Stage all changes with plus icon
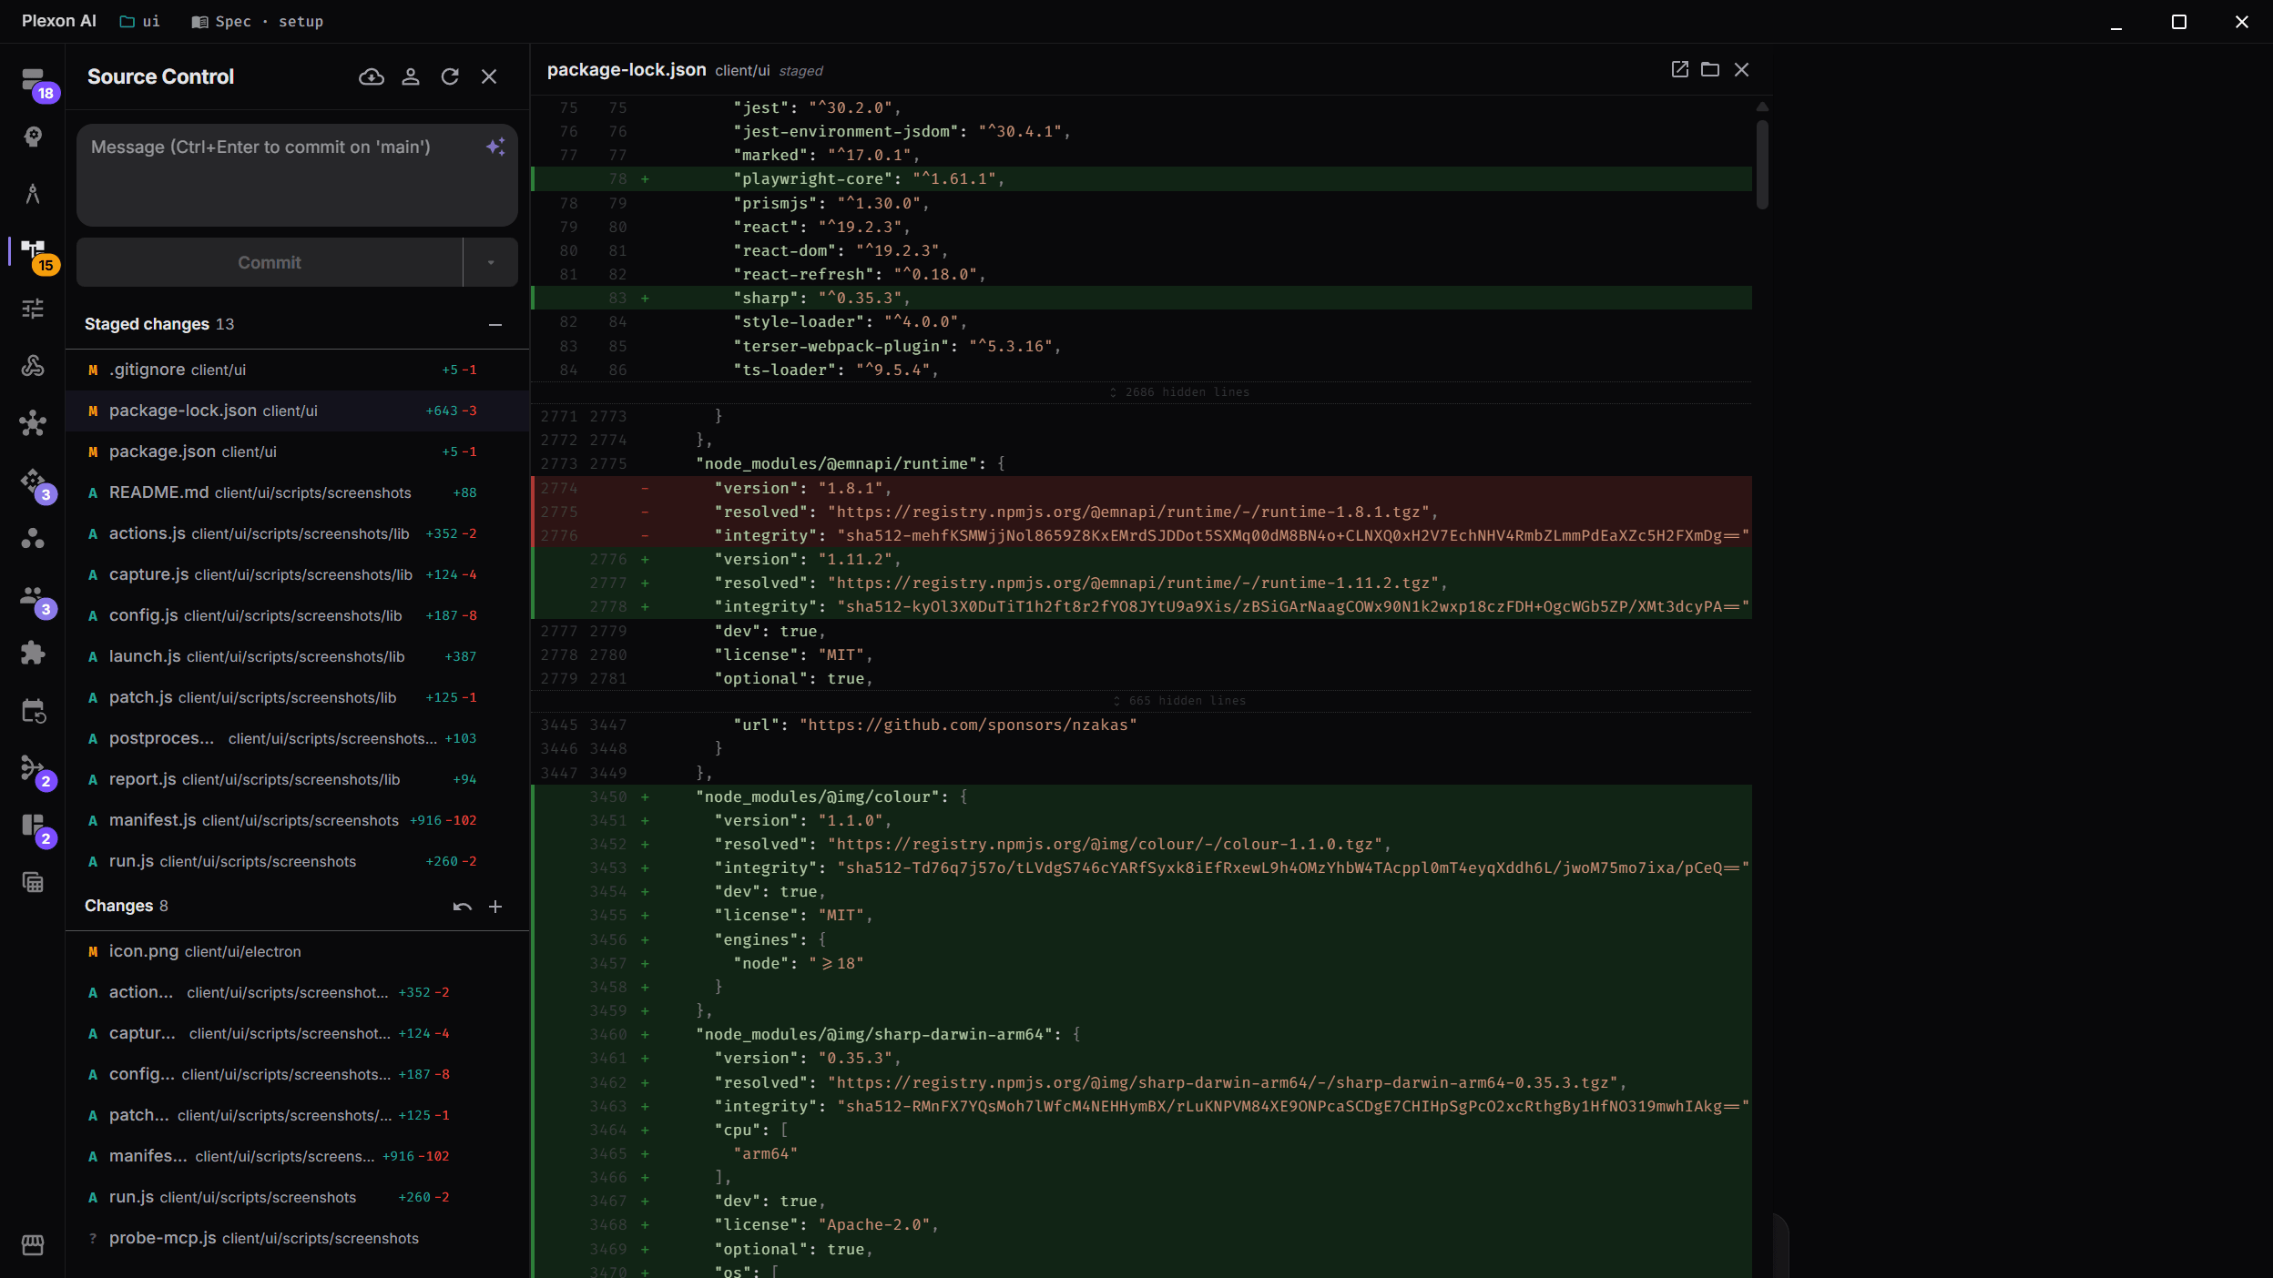 tap(495, 907)
